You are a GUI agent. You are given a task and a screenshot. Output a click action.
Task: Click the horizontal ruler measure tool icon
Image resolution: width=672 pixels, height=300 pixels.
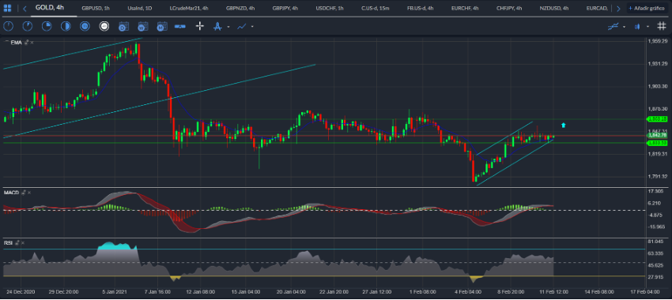click(x=180, y=27)
